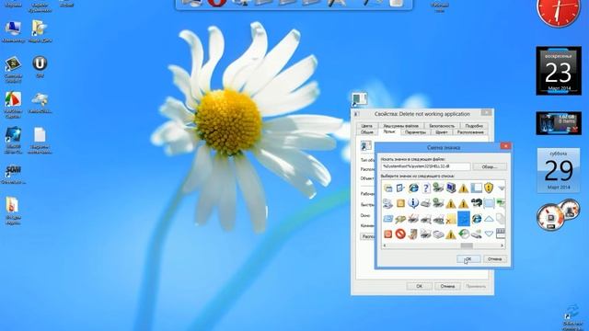
Task: Confirm icon choice with OK in Смена значка
Action: (468, 259)
